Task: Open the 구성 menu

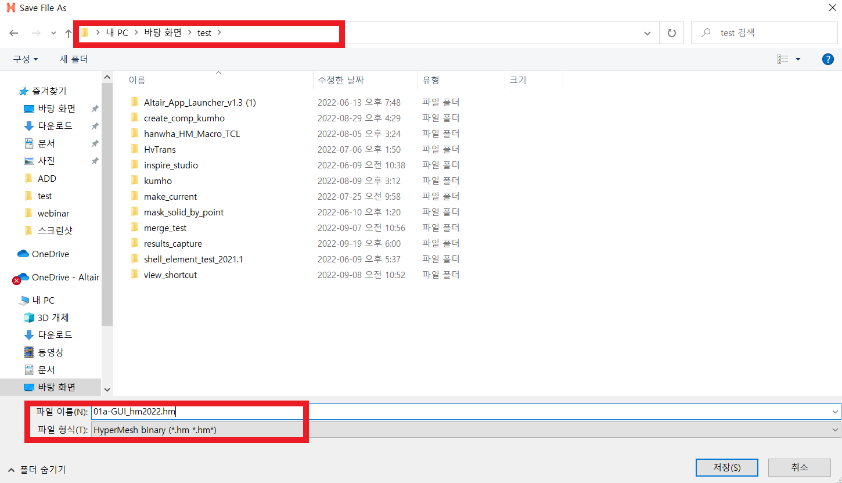Action: (26, 59)
